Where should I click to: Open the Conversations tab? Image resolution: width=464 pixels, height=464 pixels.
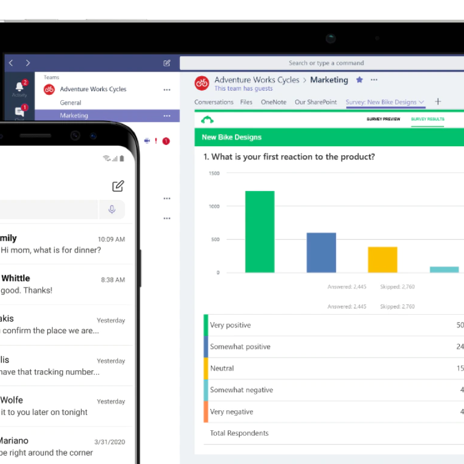[214, 102]
